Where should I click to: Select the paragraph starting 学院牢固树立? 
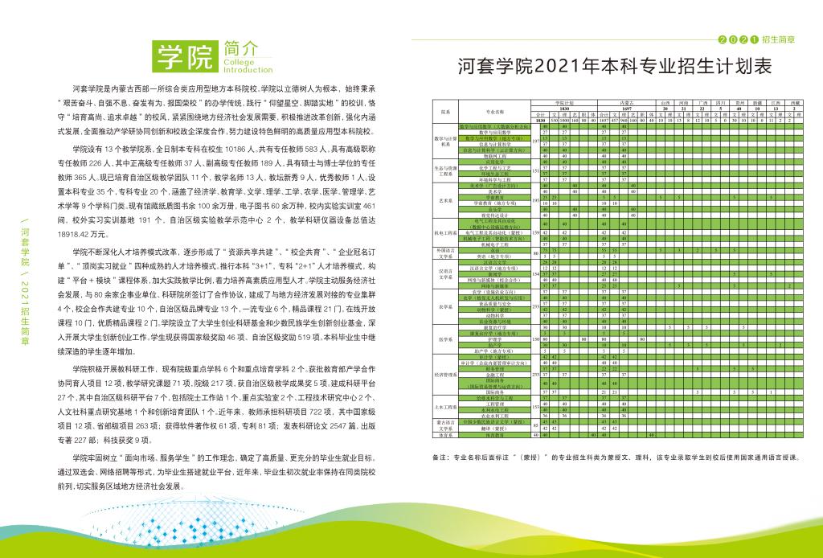tap(217, 473)
